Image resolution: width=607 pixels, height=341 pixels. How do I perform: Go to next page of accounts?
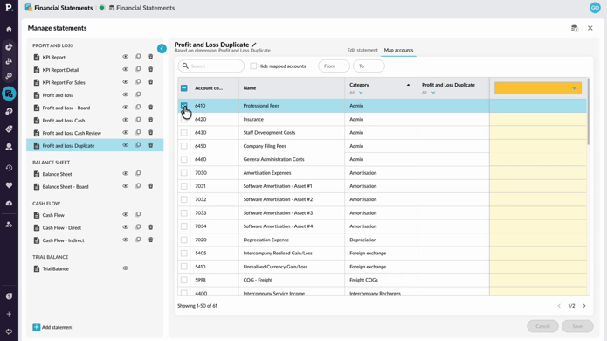tap(584, 306)
